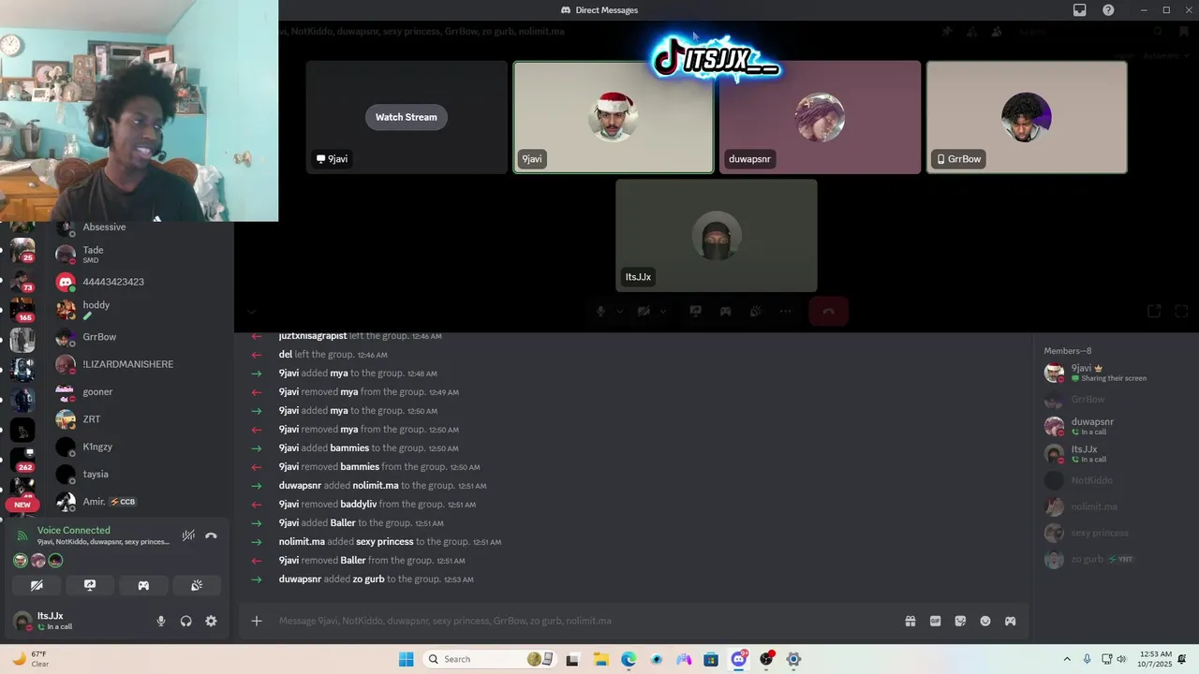Click the Watch Stream button
This screenshot has width=1199, height=674.
[407, 117]
